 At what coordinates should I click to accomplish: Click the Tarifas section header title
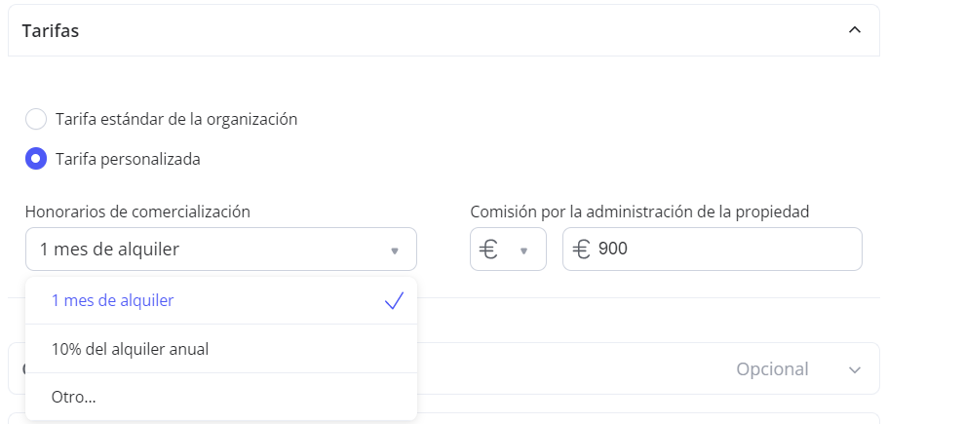point(51,30)
